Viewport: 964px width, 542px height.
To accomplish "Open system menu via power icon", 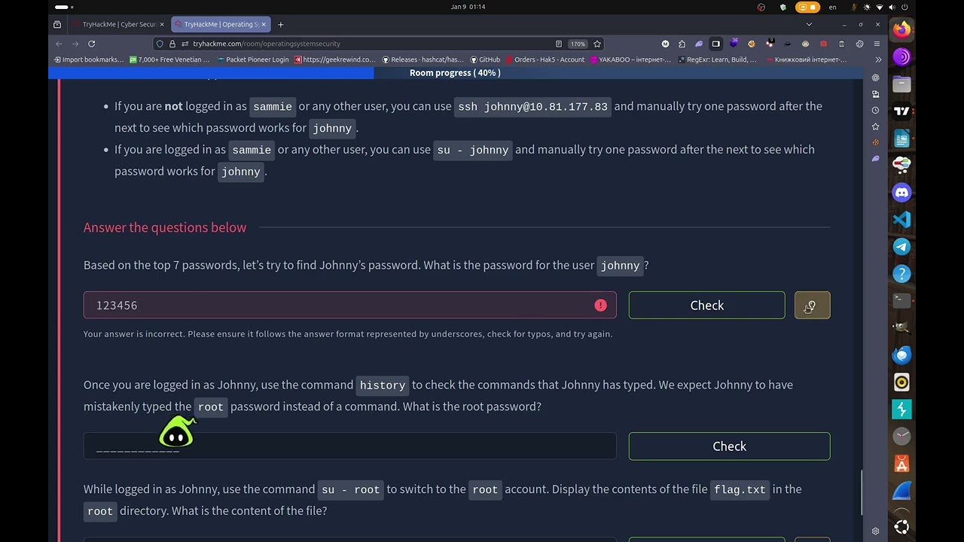I will coord(903,7).
